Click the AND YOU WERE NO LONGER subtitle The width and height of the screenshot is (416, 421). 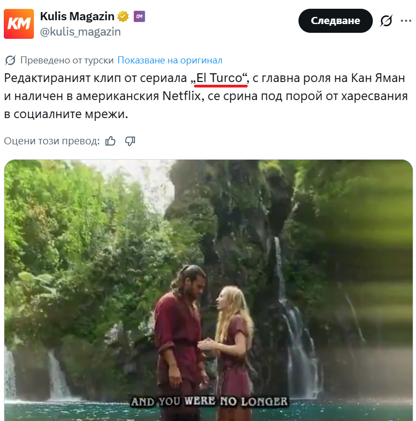coord(209,401)
